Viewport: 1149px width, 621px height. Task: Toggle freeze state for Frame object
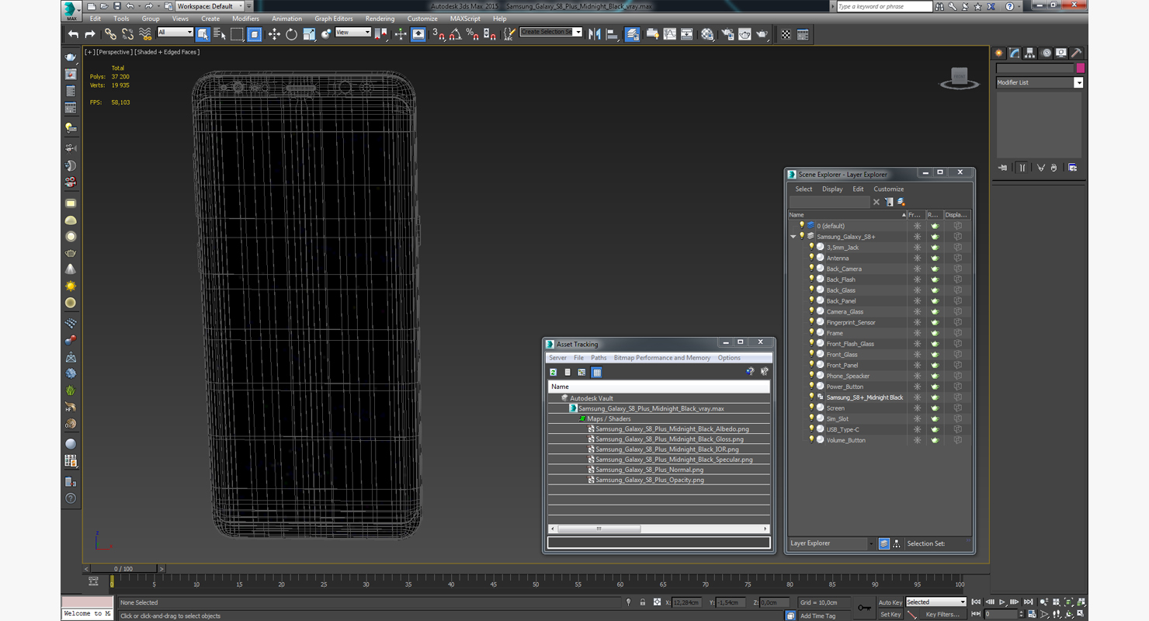[917, 333]
